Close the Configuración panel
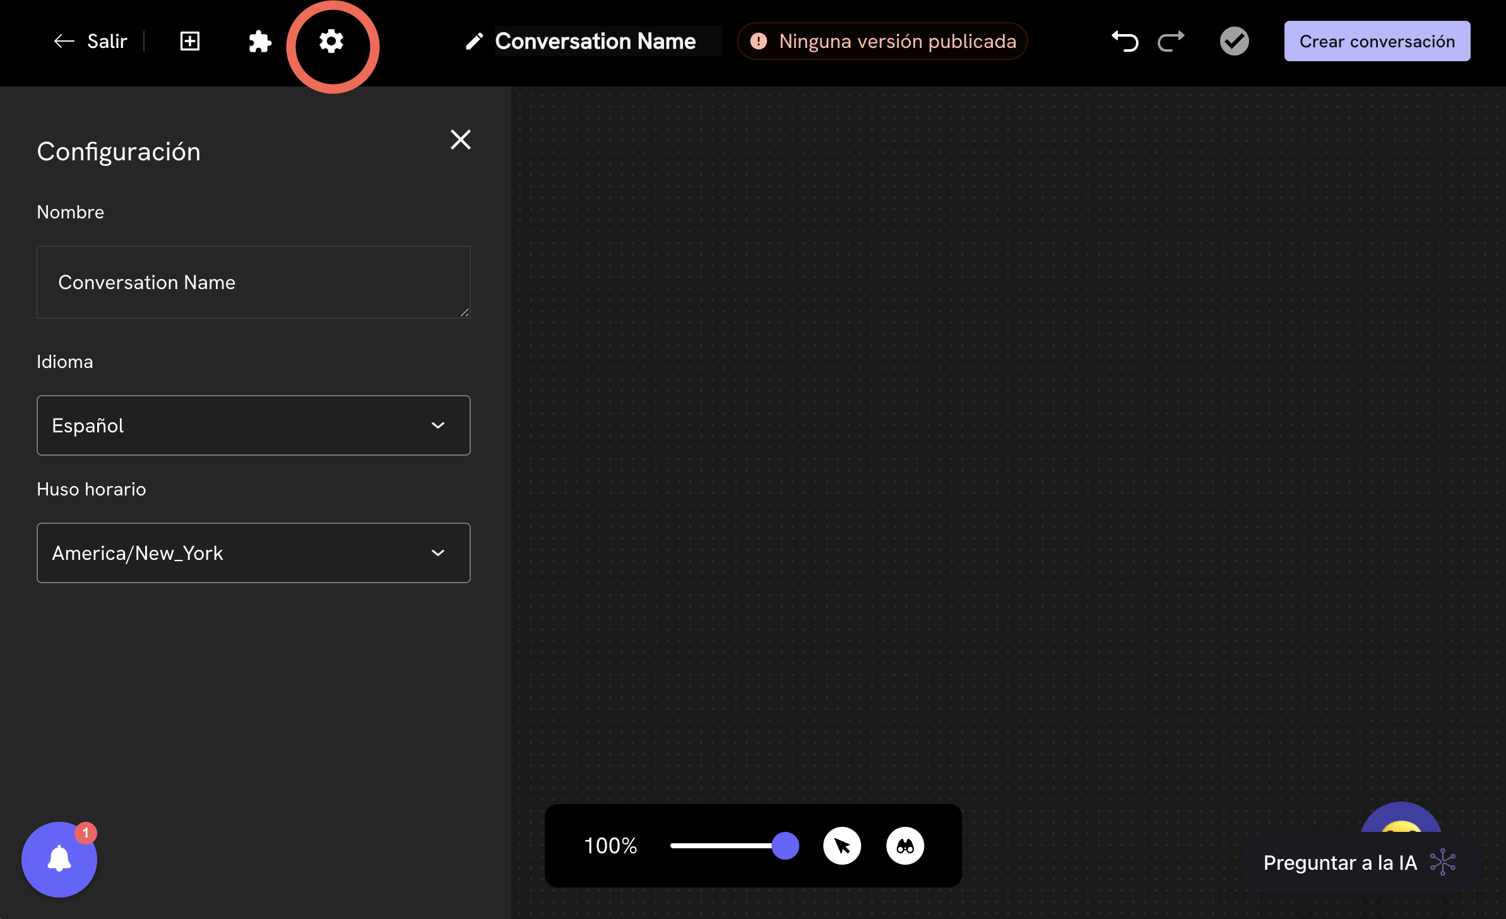The image size is (1506, 919). click(x=461, y=139)
